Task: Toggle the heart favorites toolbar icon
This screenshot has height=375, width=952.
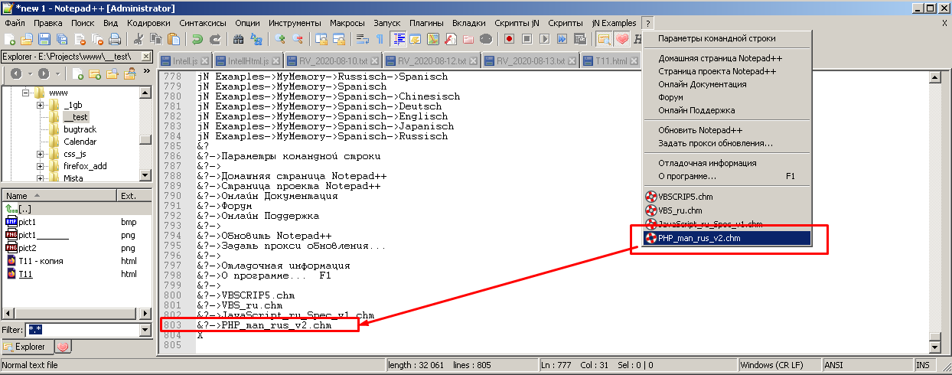Action: (x=622, y=38)
